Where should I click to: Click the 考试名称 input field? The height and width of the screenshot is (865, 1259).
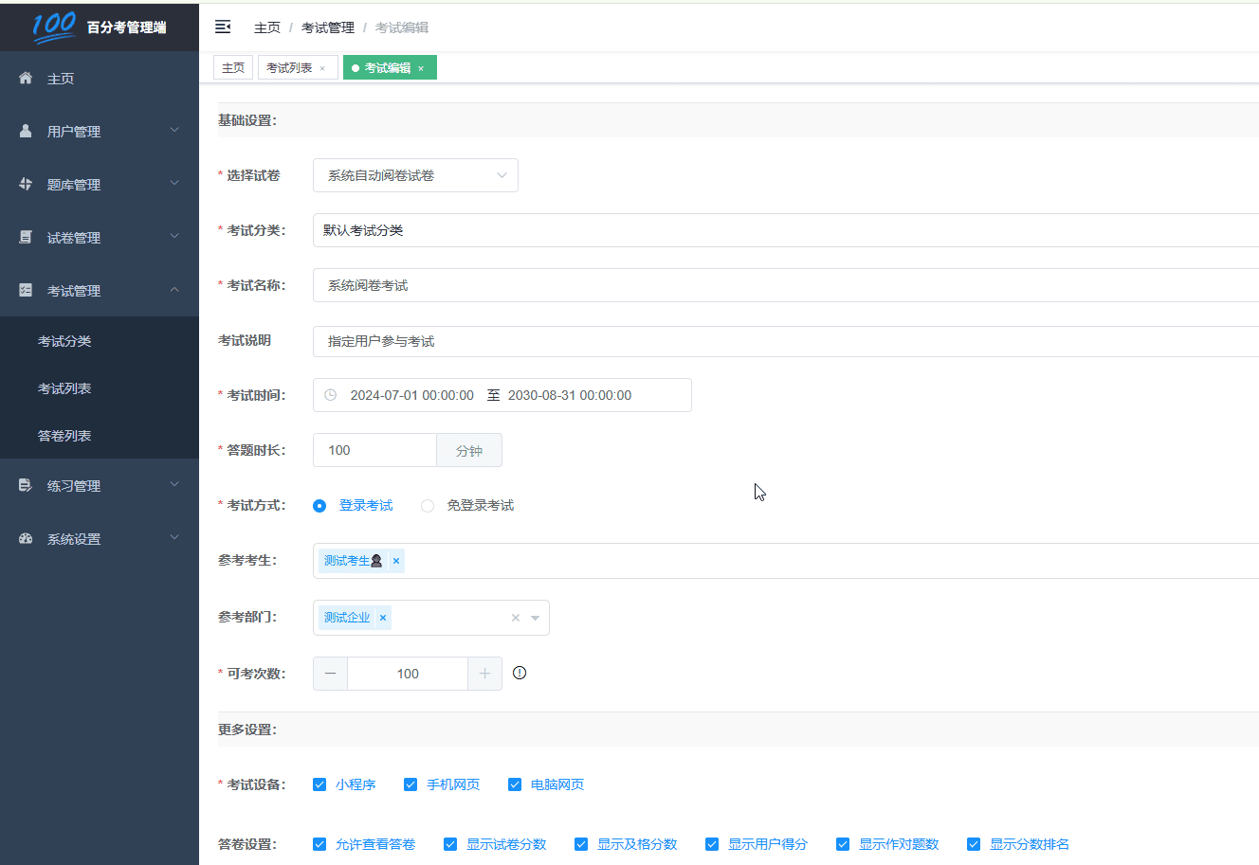point(569,285)
